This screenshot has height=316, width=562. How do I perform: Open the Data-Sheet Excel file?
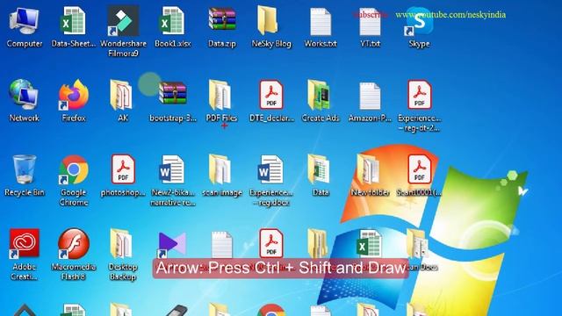[74, 22]
